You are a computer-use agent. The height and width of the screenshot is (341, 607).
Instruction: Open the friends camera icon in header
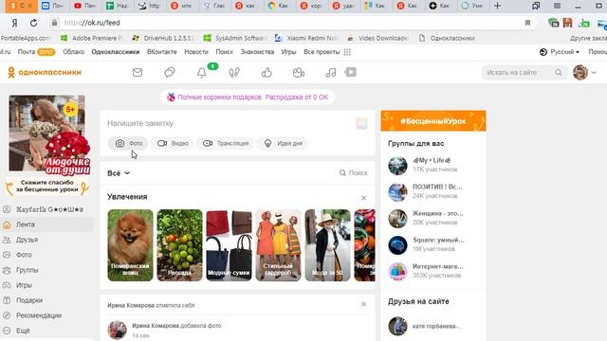tap(299, 72)
